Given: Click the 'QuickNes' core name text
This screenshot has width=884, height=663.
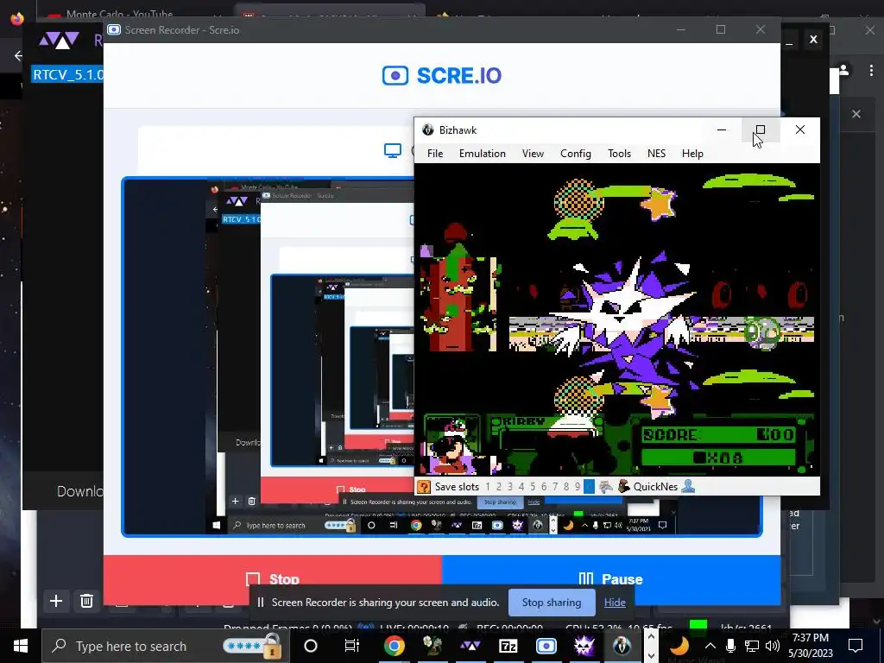Looking at the screenshot, I should [656, 487].
